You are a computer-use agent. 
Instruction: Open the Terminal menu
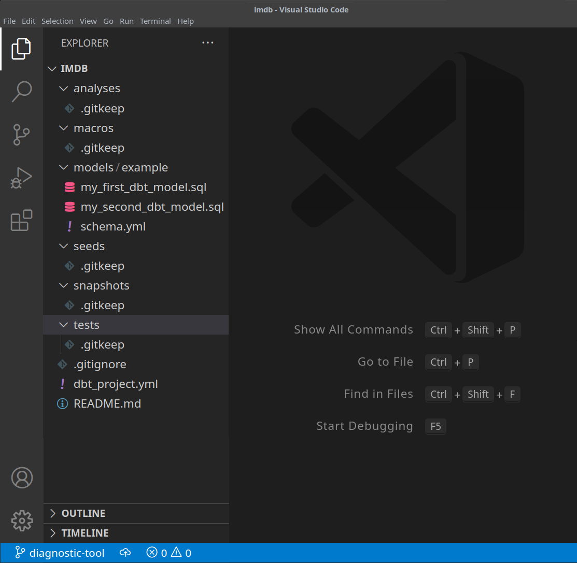155,21
